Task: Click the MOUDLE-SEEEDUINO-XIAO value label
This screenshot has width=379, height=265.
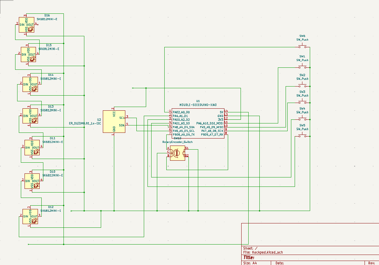Action: click(198, 105)
